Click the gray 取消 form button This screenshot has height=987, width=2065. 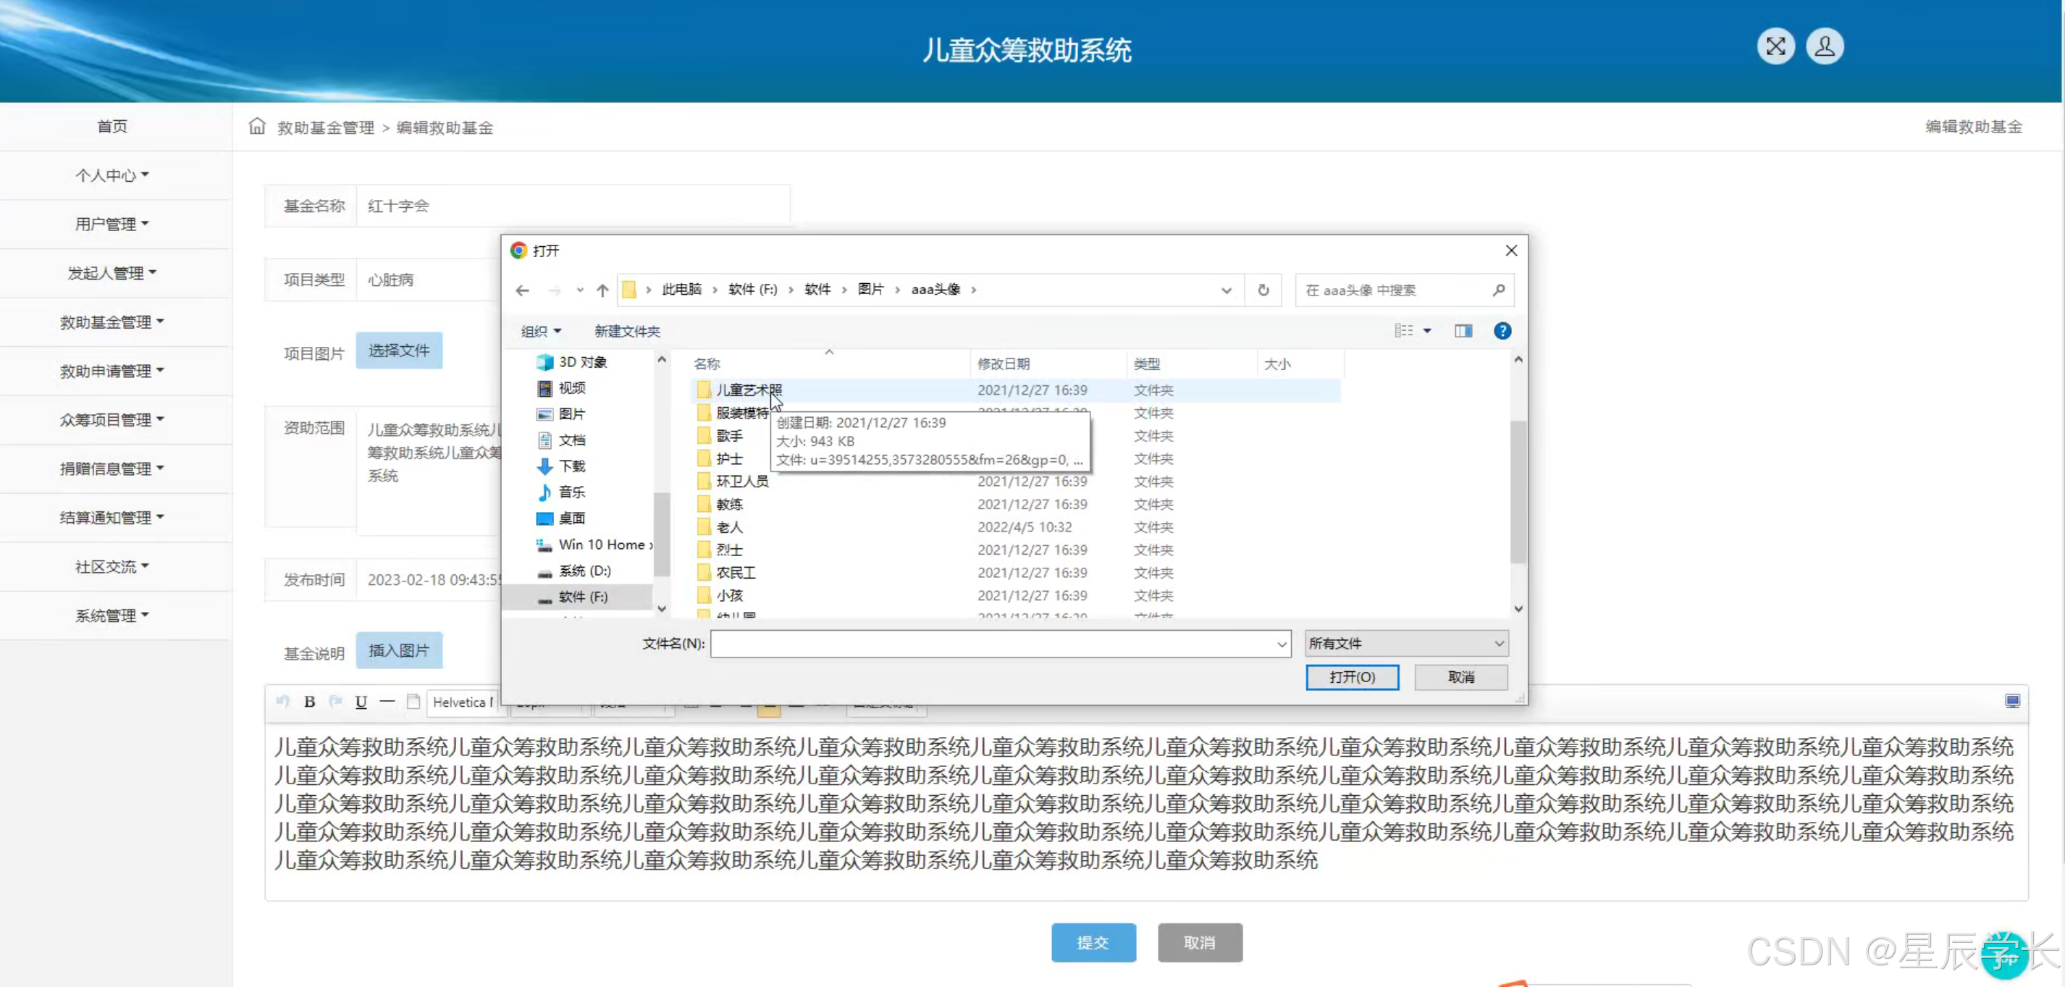click(1199, 943)
